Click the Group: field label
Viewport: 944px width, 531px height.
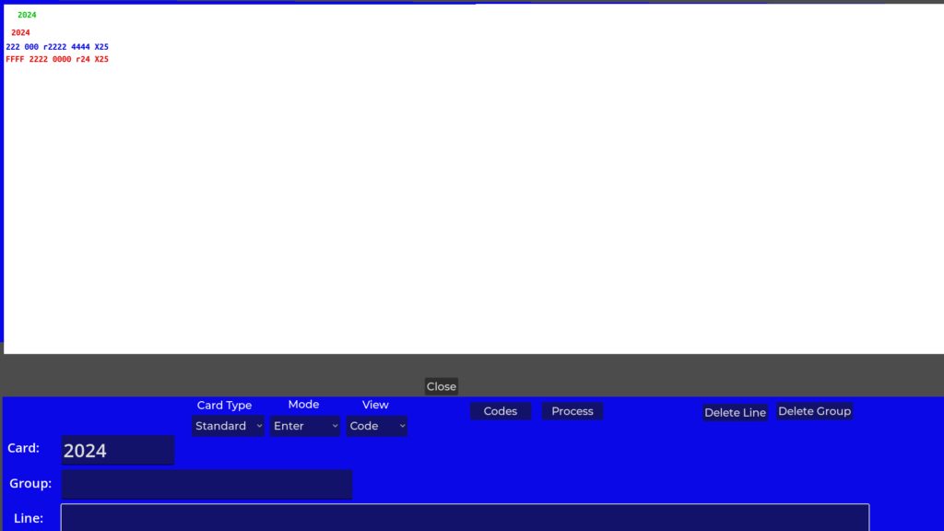(x=30, y=484)
